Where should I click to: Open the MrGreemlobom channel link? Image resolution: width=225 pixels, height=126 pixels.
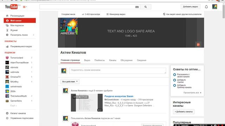tap(112, 99)
